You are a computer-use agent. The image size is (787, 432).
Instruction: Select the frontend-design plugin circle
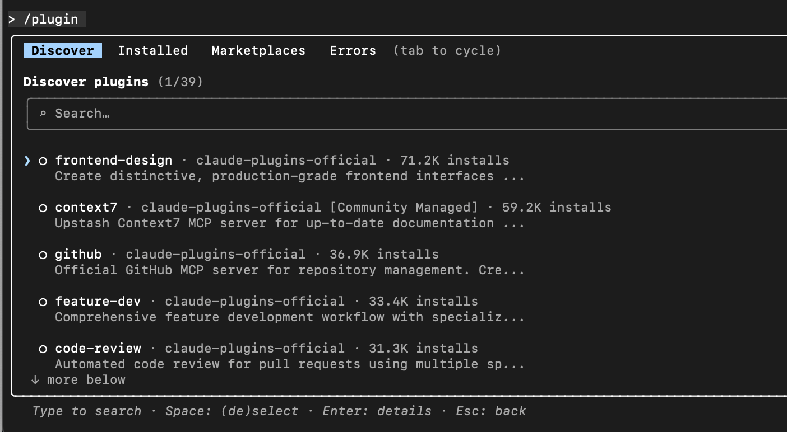(43, 161)
